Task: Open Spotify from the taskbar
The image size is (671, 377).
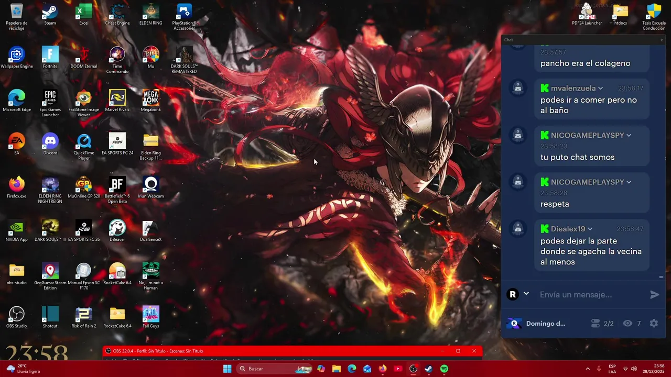Action: [x=444, y=369]
